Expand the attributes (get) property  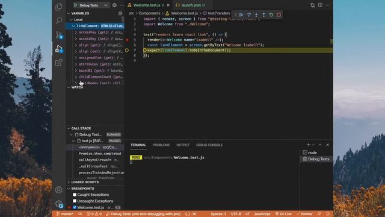[76, 64]
